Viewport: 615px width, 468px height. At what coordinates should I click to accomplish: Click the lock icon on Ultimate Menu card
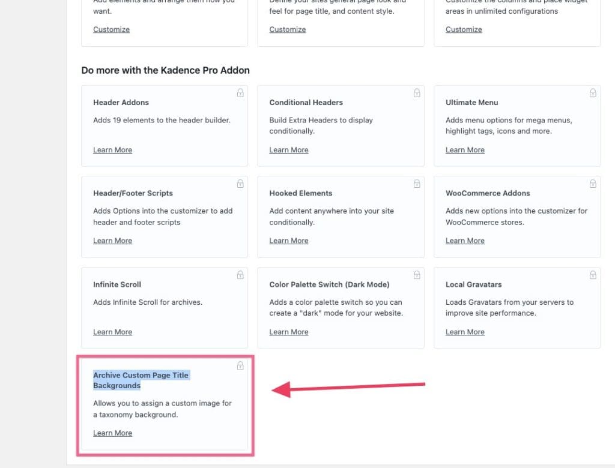tap(592, 93)
